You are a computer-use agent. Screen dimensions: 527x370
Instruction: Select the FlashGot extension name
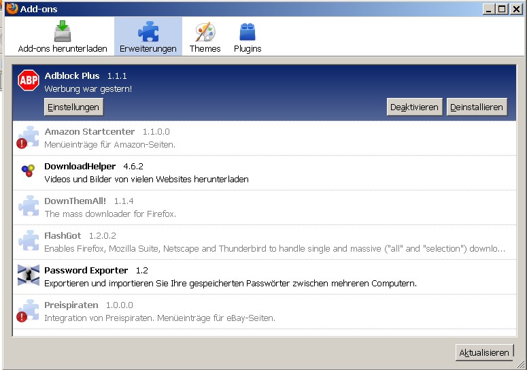pos(63,235)
